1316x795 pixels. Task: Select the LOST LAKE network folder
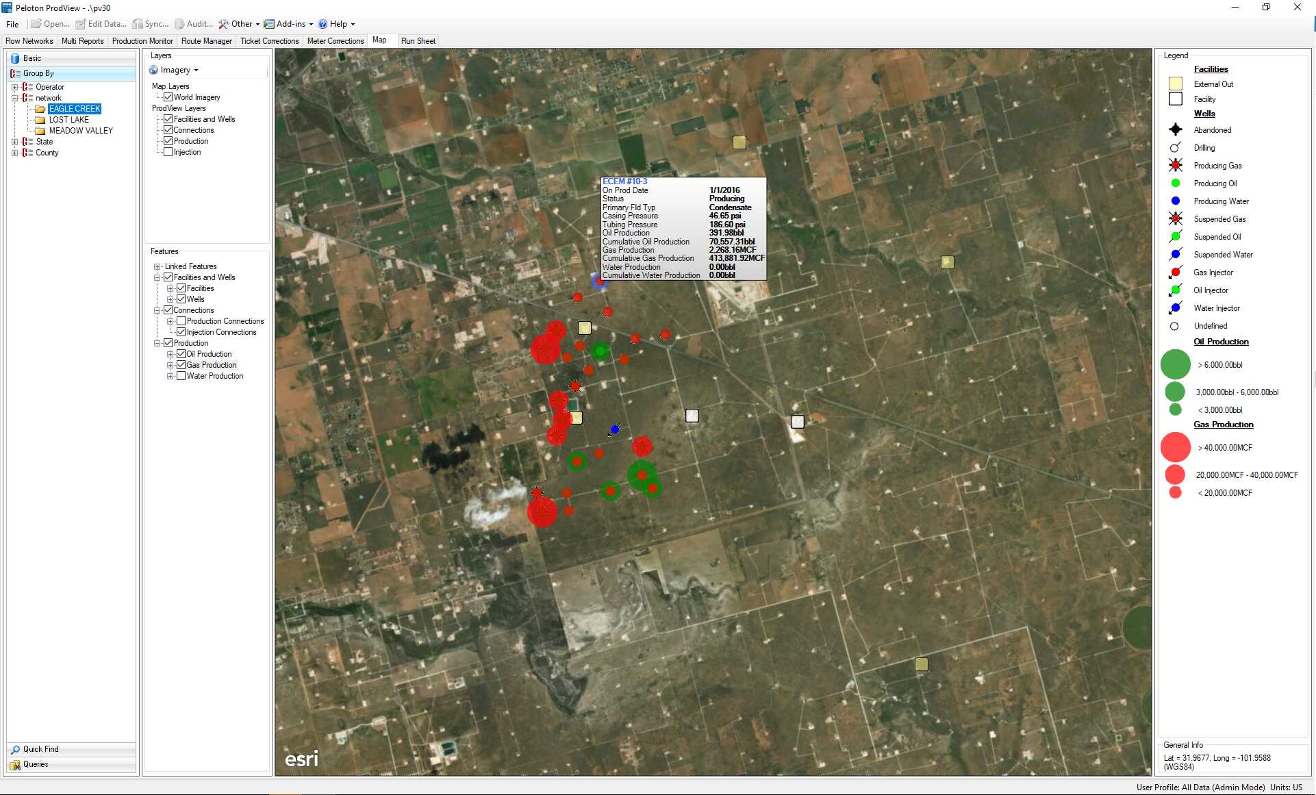click(68, 120)
